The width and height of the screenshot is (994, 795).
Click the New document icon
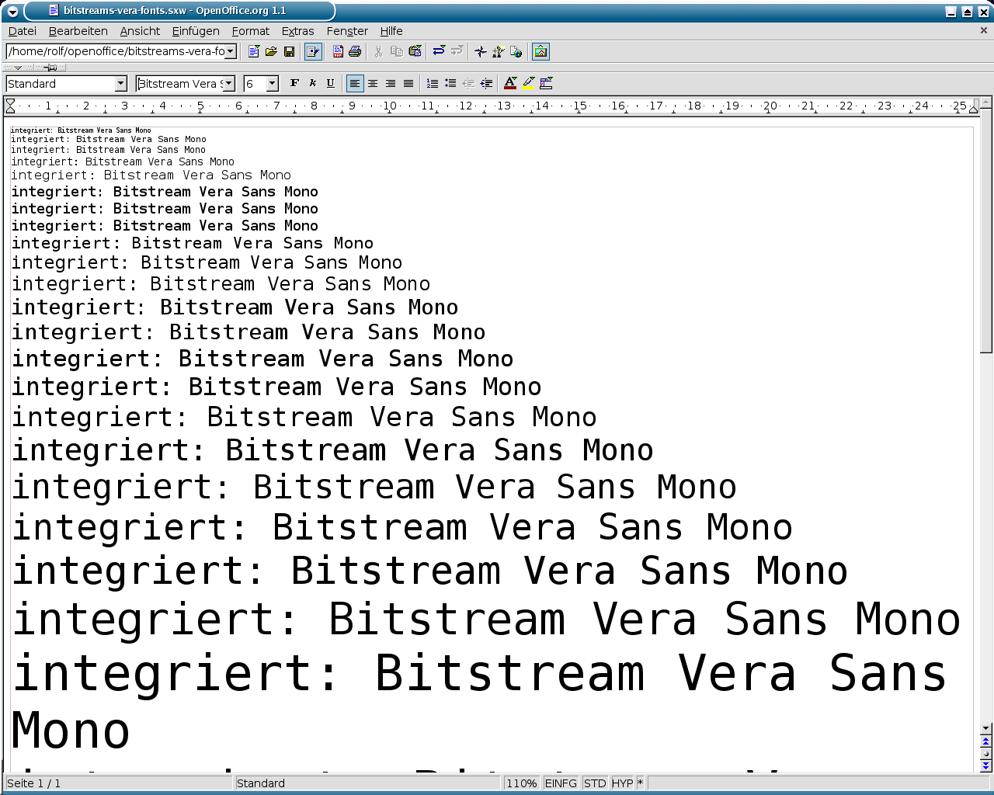click(253, 51)
